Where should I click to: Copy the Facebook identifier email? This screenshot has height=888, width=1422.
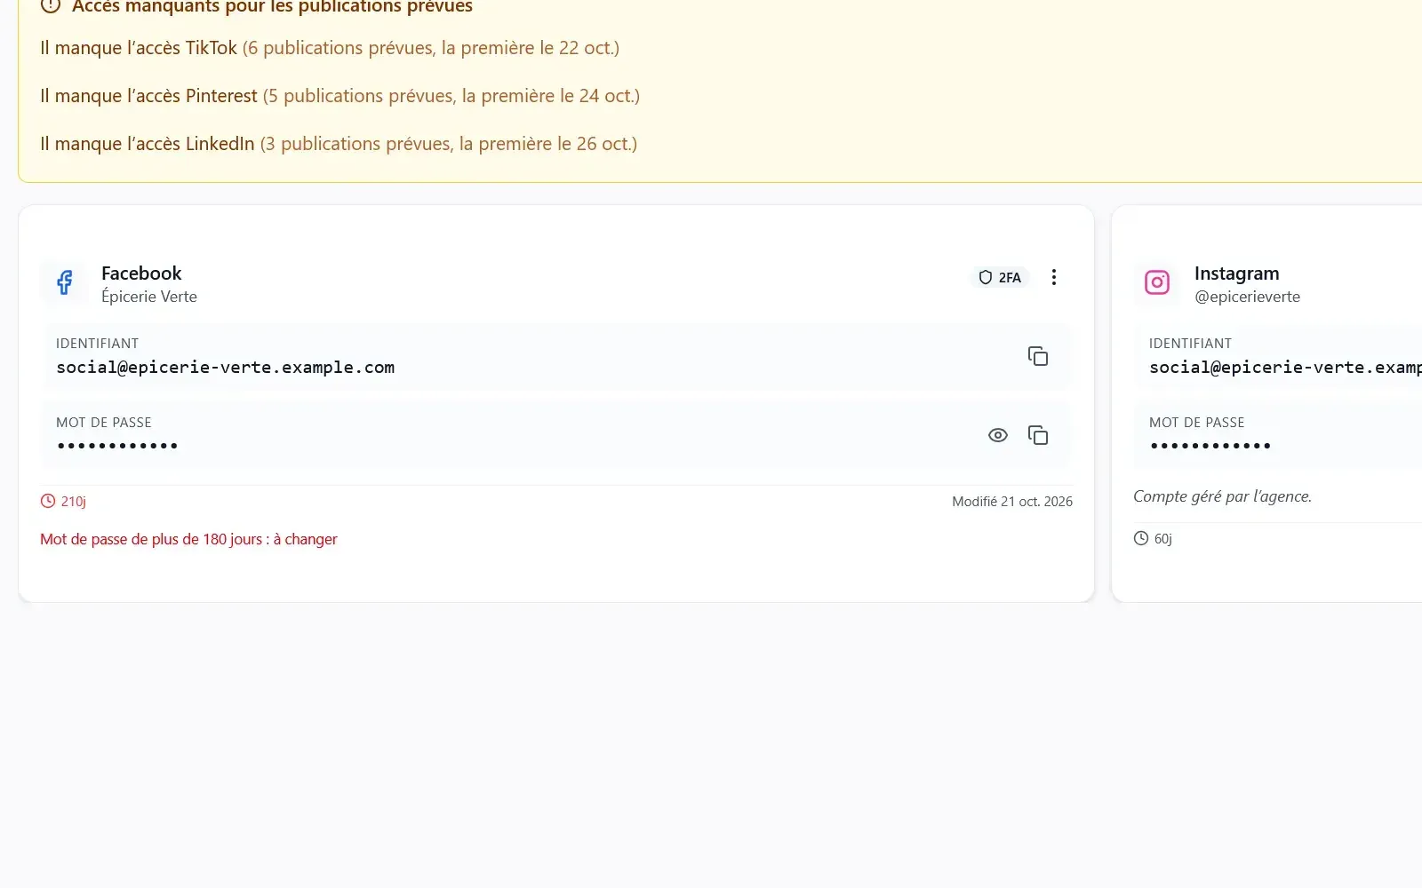pos(1037,356)
